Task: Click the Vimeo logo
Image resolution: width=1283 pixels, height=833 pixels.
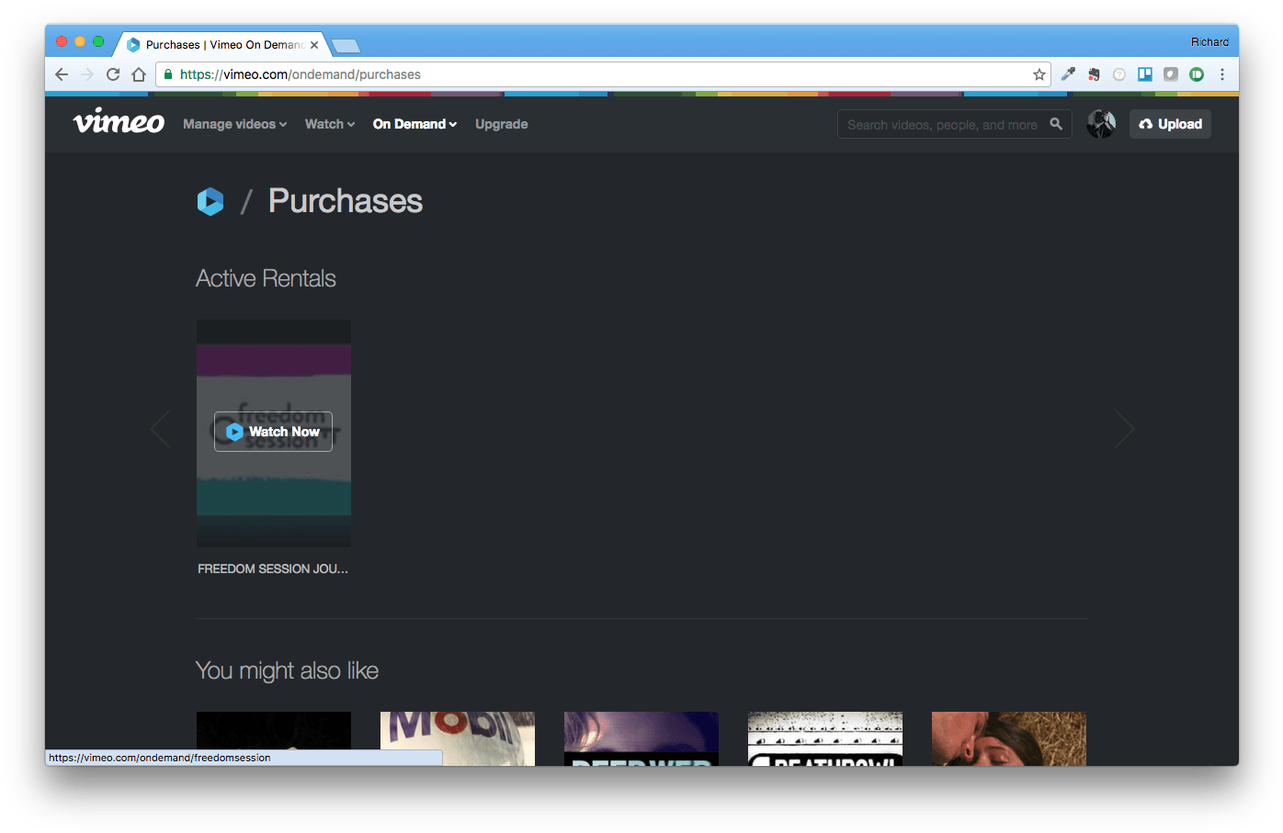Action: [119, 121]
